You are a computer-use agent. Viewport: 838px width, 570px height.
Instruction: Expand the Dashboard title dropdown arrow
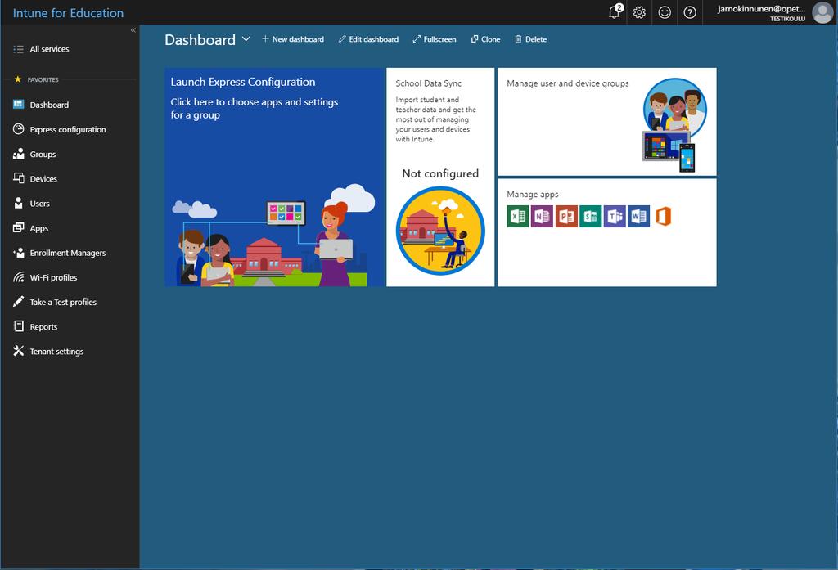(246, 39)
